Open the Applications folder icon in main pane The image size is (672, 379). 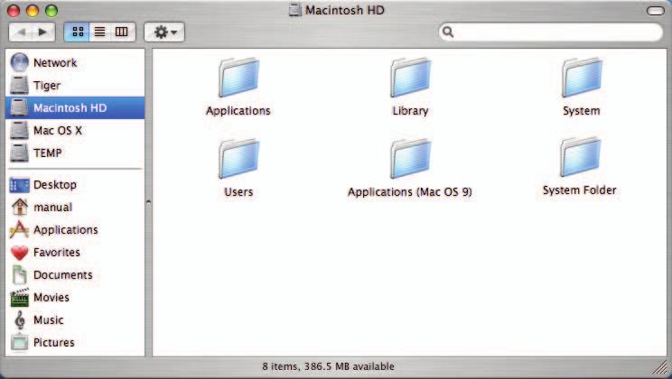(238, 78)
